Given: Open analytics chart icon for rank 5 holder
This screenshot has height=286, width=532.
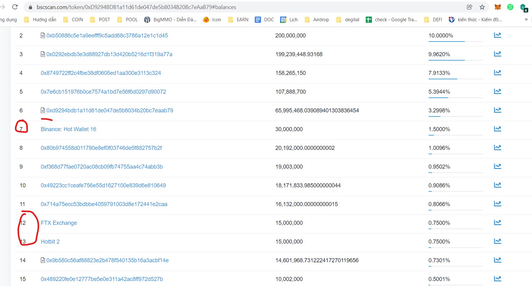Looking at the screenshot, I should (497, 91).
